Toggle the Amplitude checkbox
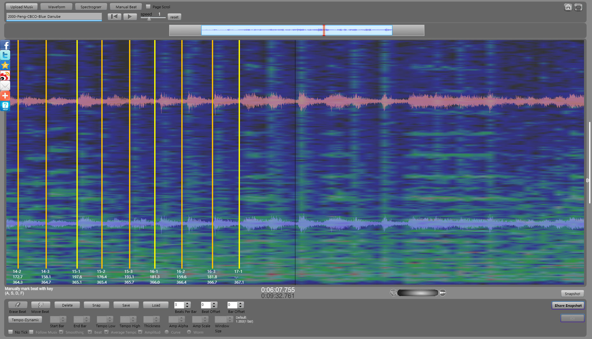The height and width of the screenshot is (339, 592). tap(140, 332)
